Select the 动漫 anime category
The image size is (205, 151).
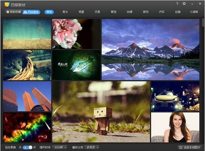(x=130, y=12)
